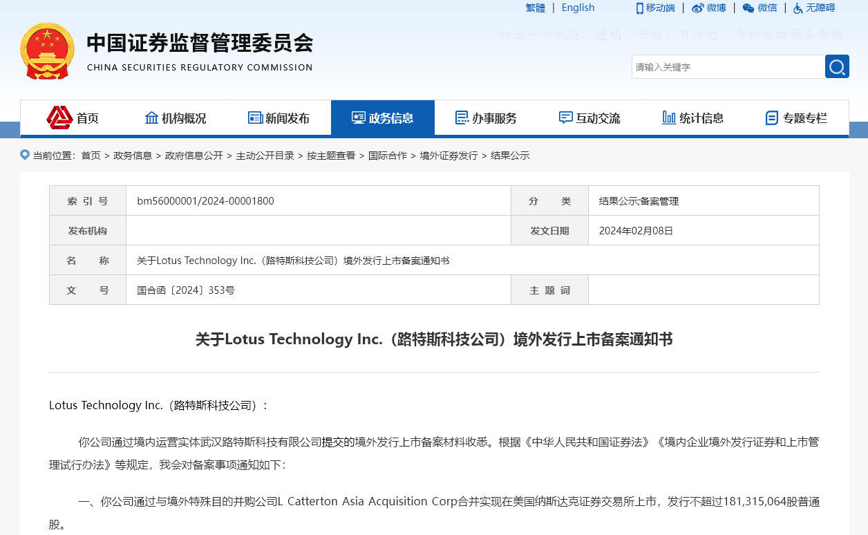Click 境外证券发行 in the breadcrumb
The image size is (868, 535).
click(x=449, y=156)
